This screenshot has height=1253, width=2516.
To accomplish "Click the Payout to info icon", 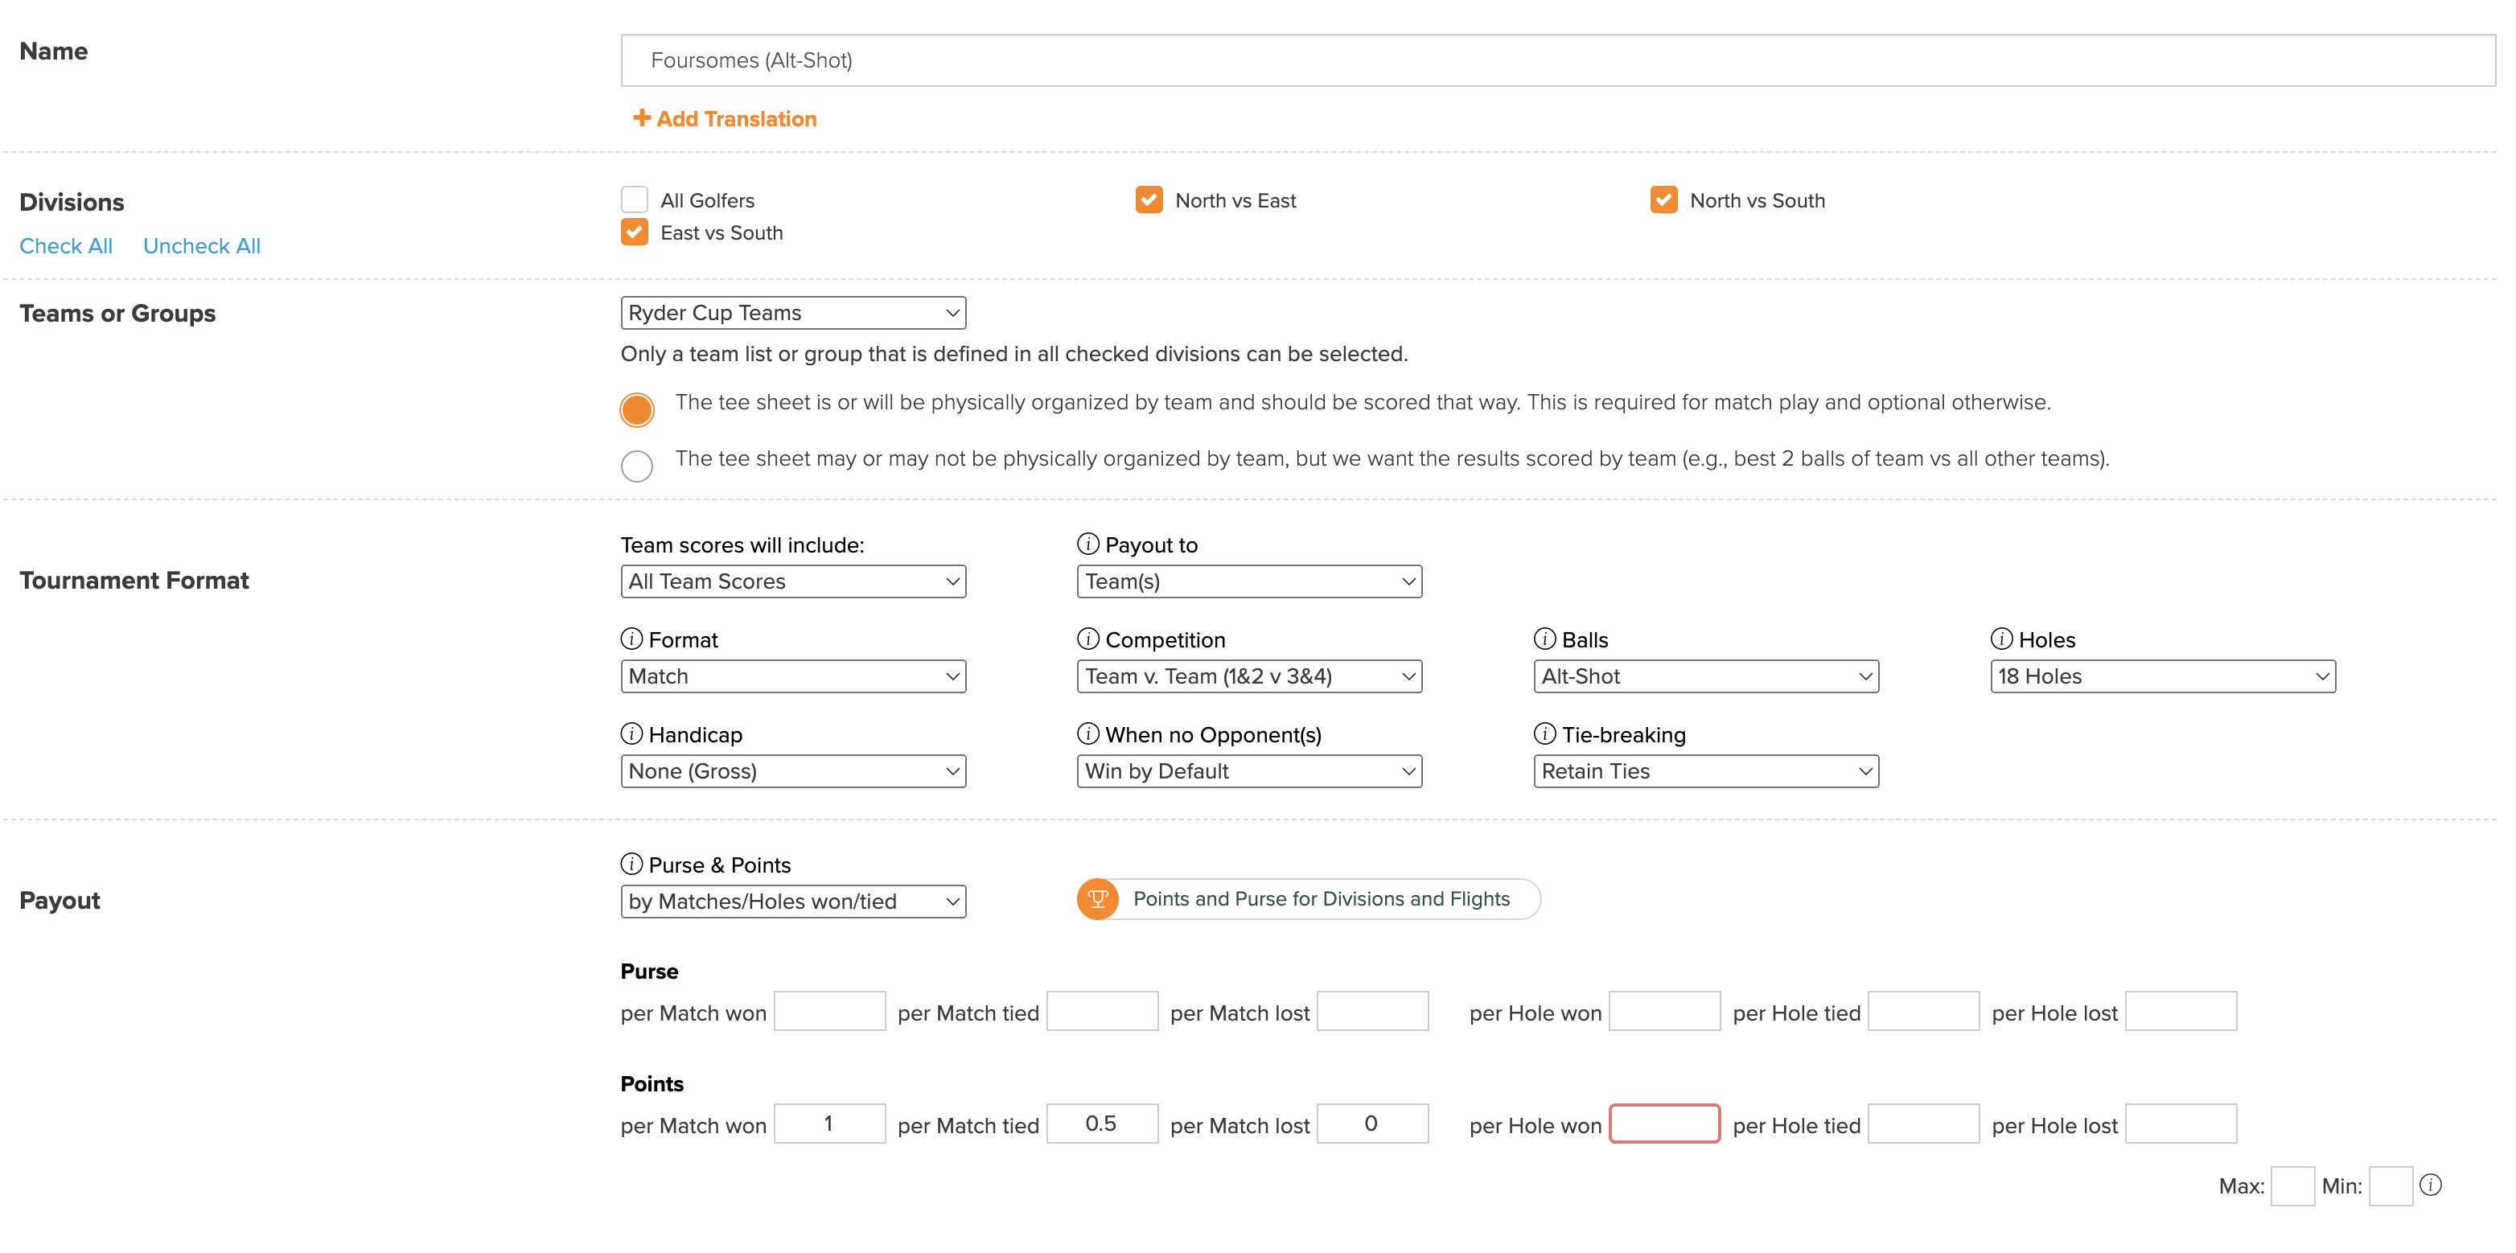I will (x=1087, y=544).
